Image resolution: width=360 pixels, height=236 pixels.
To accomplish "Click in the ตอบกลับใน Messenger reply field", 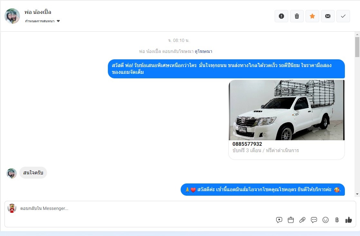I will 145,208.
